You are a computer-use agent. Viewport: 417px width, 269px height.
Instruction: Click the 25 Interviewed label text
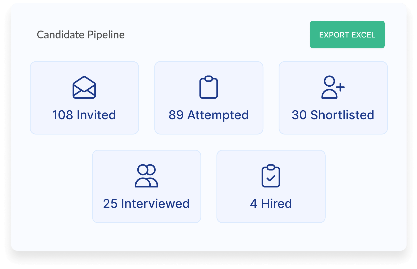point(146,203)
